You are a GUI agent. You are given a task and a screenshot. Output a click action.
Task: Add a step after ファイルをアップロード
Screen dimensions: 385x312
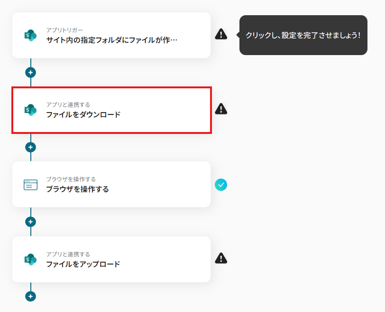tap(30, 296)
